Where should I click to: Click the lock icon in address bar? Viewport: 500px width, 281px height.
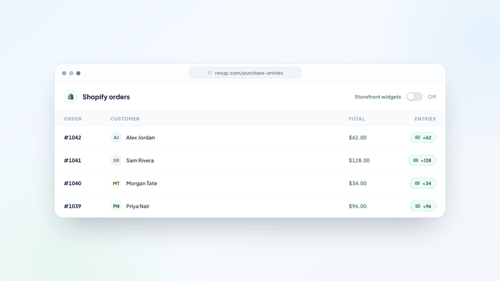tap(210, 73)
